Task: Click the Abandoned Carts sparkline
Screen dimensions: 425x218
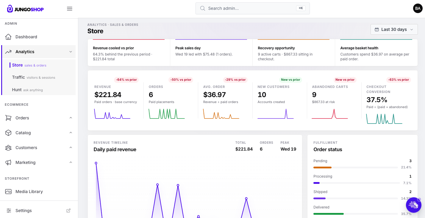Action: 330,114
